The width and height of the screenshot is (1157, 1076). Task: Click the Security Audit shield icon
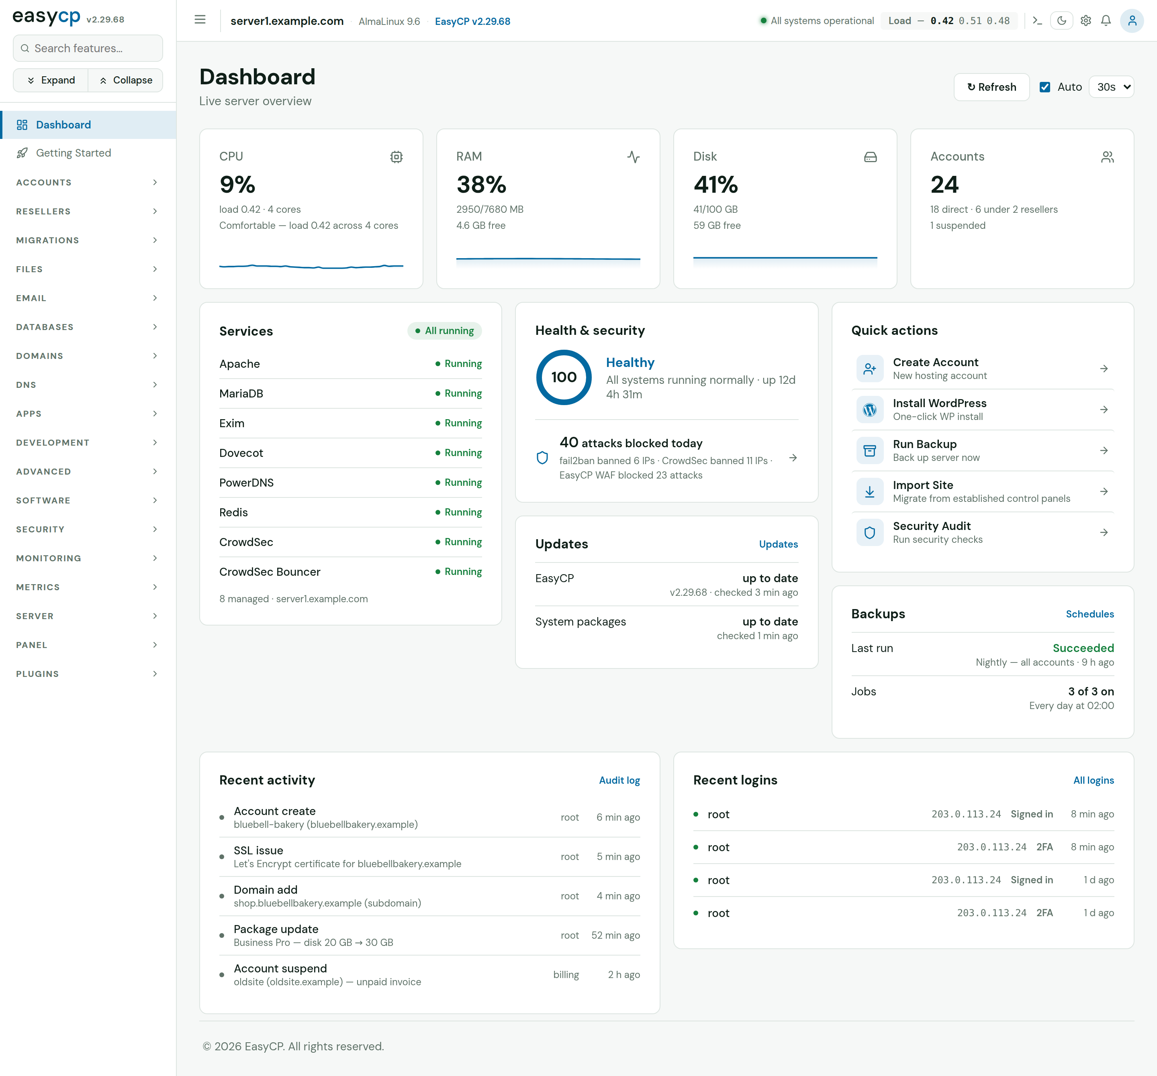pos(869,533)
